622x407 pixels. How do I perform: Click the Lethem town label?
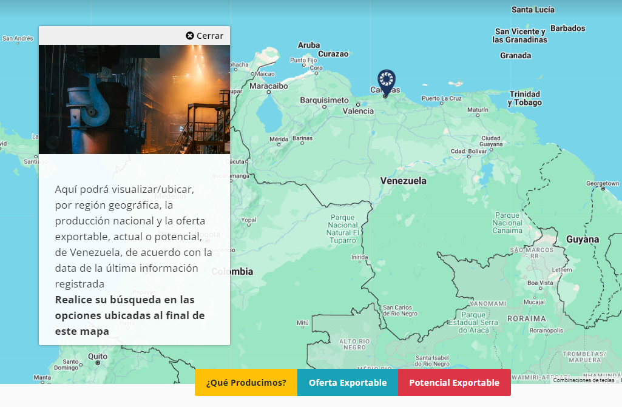[x=562, y=270]
